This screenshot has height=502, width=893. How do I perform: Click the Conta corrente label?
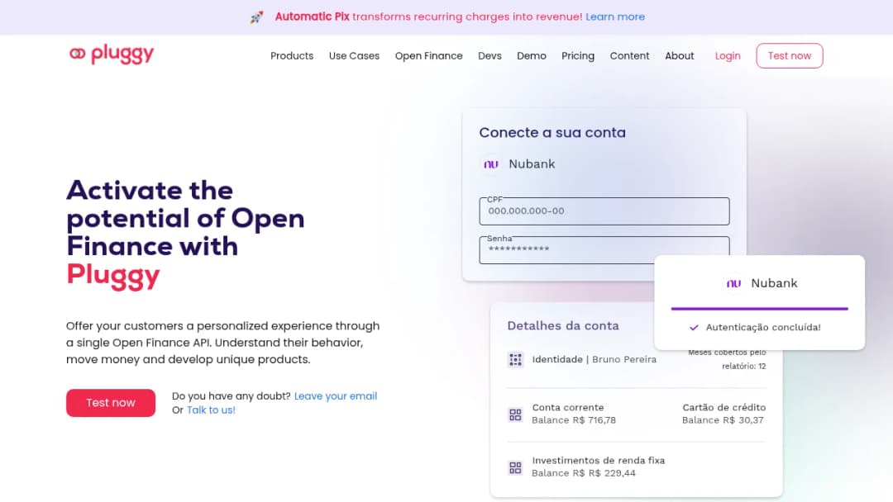click(568, 407)
